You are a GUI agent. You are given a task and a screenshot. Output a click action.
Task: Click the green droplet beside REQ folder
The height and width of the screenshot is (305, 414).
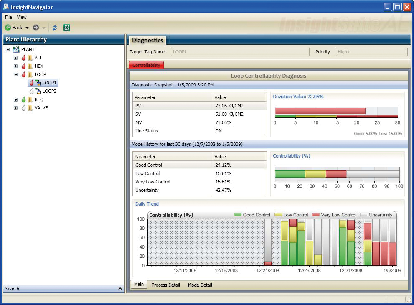(x=24, y=99)
